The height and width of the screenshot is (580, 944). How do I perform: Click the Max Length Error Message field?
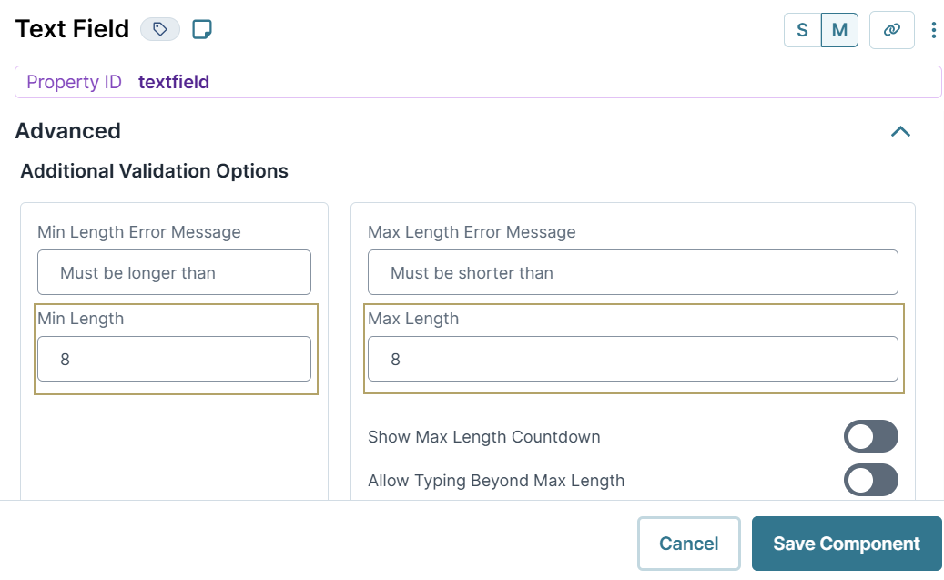pyautogui.click(x=633, y=272)
